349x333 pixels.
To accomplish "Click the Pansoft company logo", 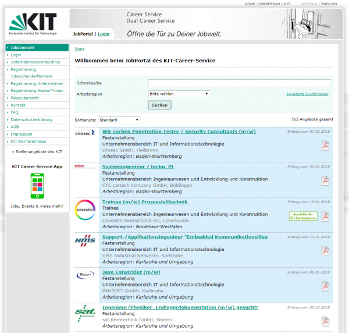I will pos(86,275).
